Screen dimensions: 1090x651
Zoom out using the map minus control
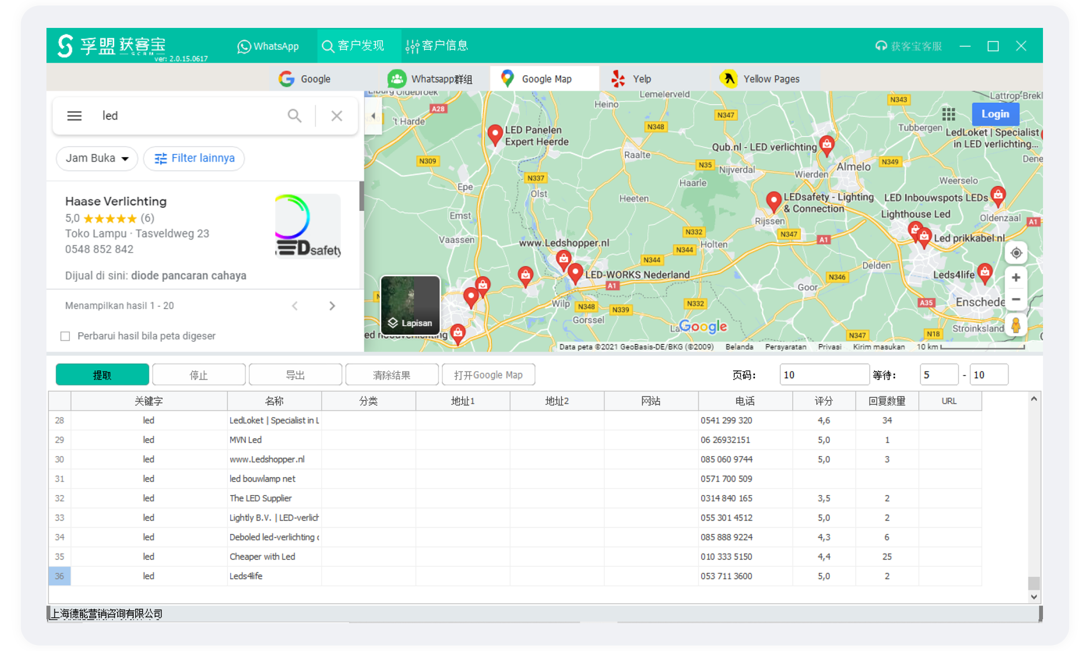point(1016,299)
